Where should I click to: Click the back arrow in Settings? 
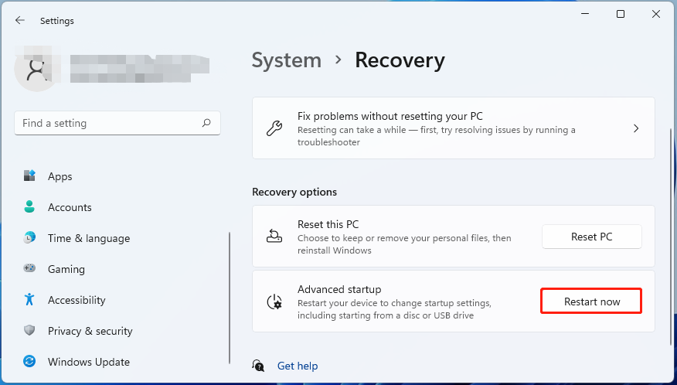pos(20,21)
